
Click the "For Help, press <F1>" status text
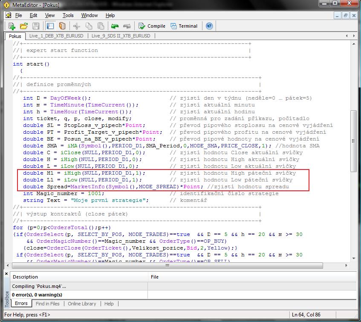click(27, 315)
